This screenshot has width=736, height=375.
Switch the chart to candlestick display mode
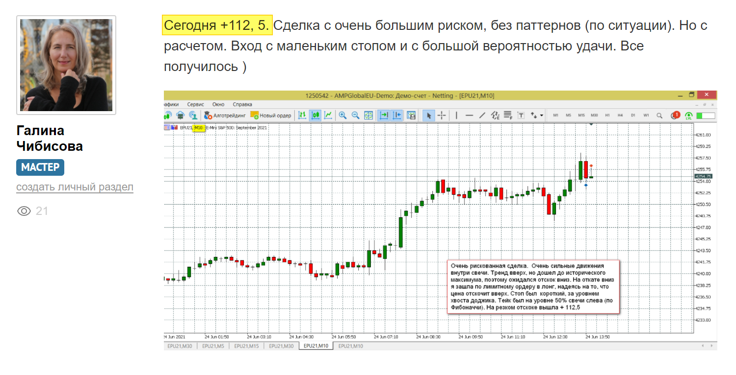click(x=315, y=116)
